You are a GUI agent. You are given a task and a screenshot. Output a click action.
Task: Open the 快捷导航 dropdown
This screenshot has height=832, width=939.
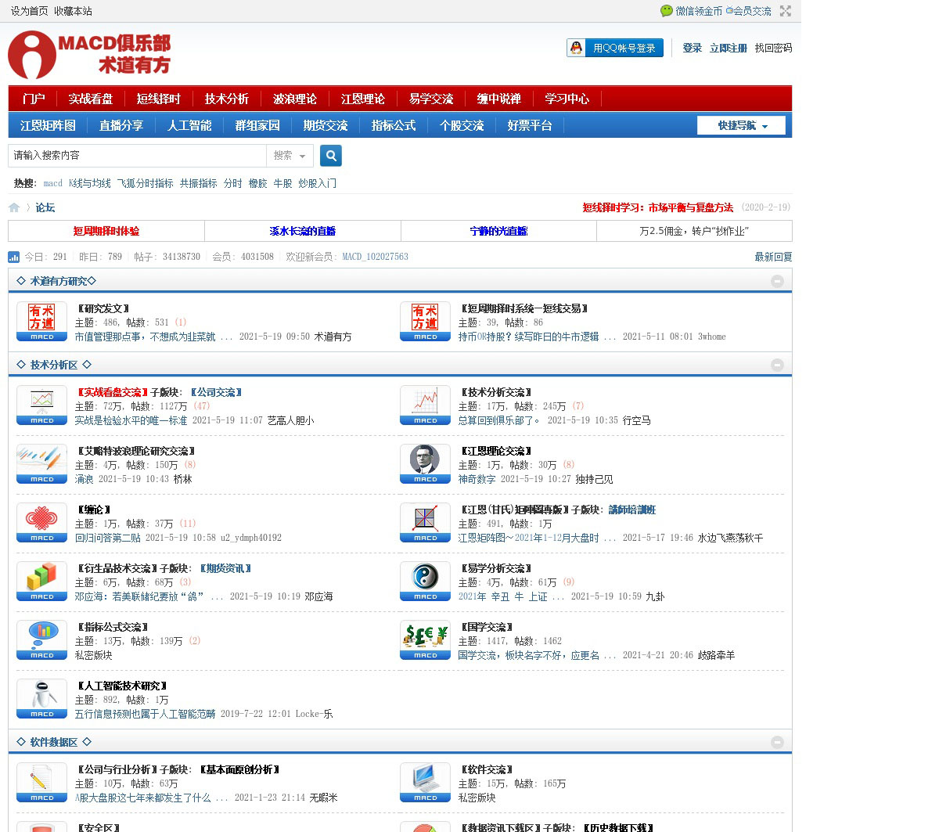741,125
